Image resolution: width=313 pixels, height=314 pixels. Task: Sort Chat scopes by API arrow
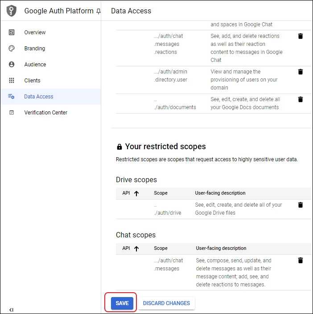(x=136, y=249)
